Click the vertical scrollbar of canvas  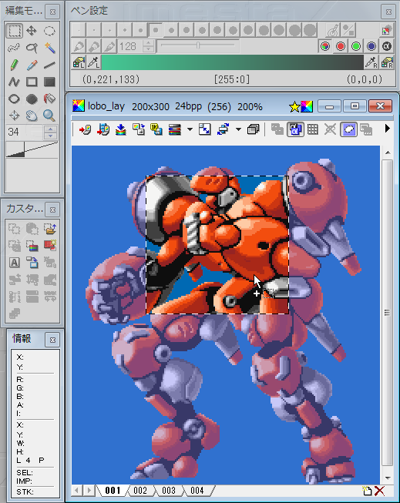[x=388, y=313]
